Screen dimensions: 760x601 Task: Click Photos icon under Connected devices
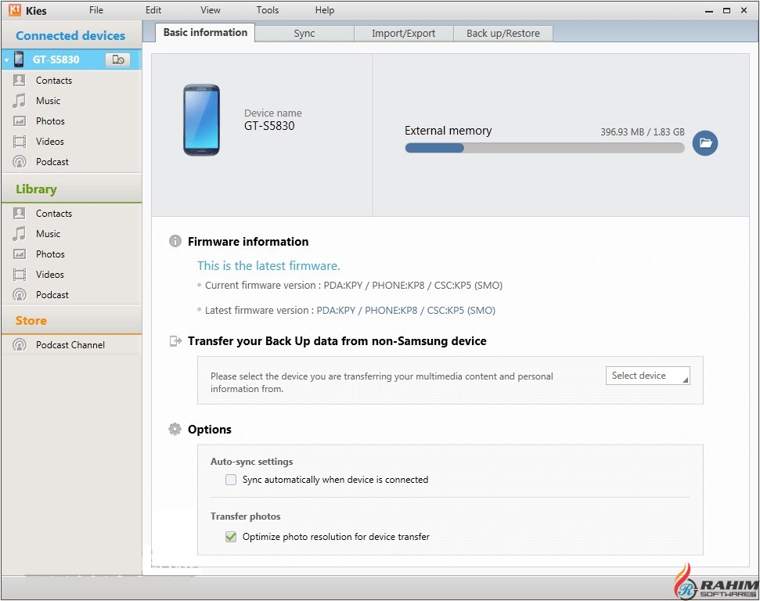[x=20, y=121]
